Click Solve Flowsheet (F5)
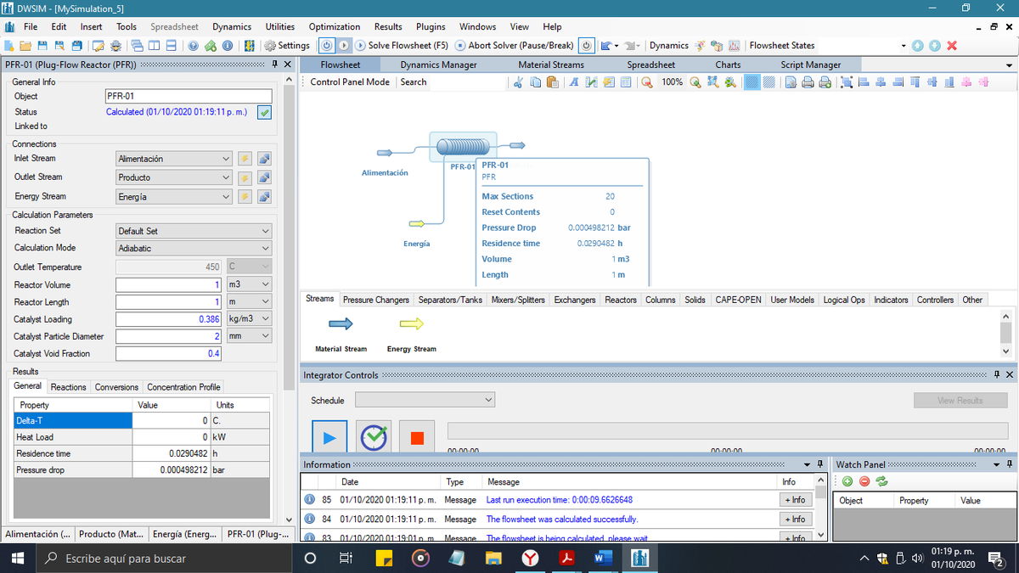The width and height of the screenshot is (1019, 573). click(402, 45)
